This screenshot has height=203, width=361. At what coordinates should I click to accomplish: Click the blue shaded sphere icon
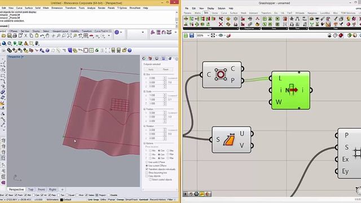[4, 43]
